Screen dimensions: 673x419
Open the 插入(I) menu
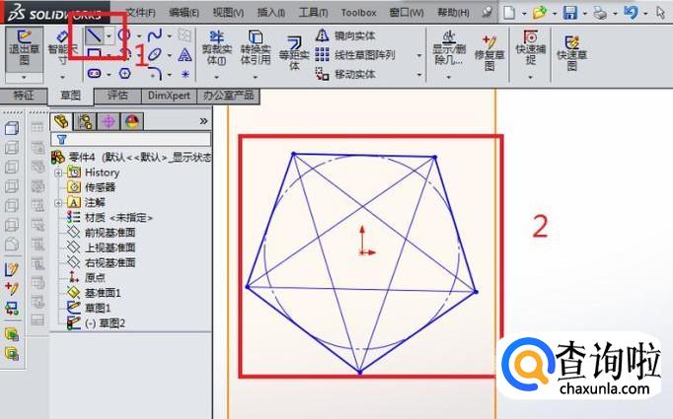click(271, 13)
